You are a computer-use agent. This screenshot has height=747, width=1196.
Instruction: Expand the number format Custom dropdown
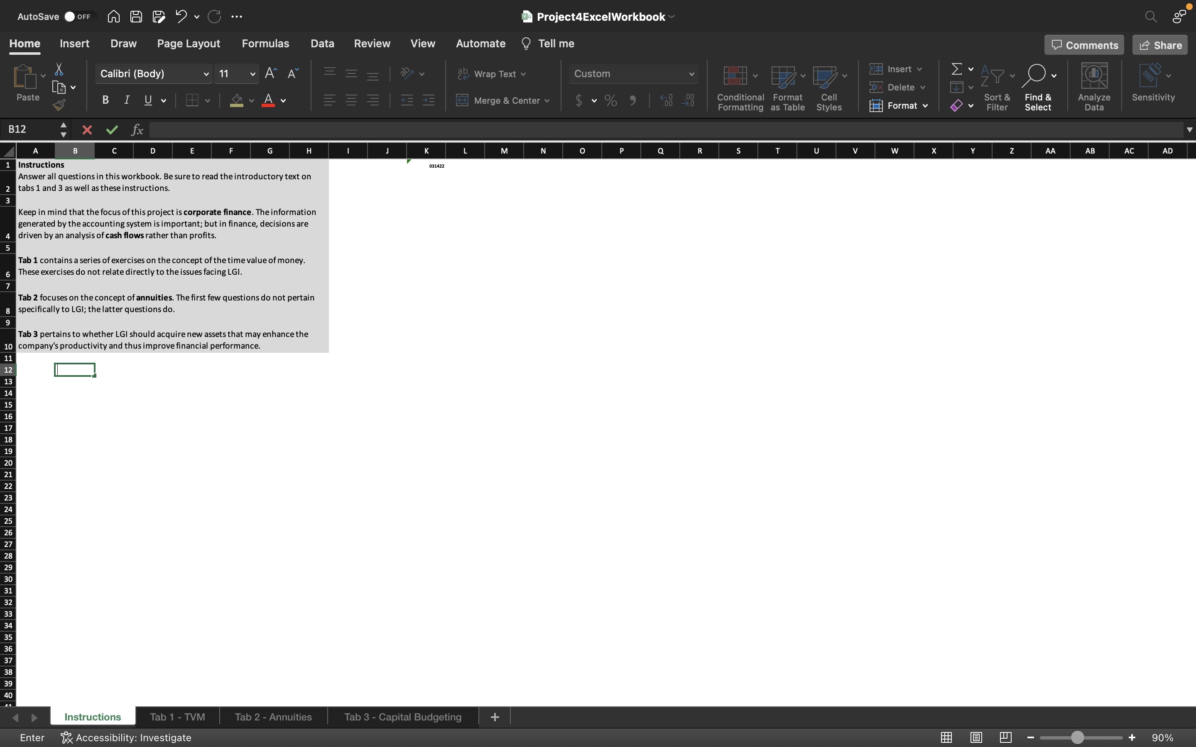[x=691, y=74]
